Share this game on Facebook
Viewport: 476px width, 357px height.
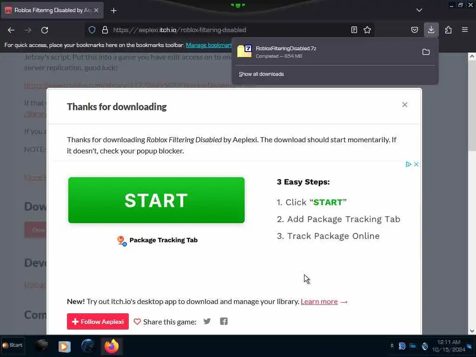coord(224,321)
